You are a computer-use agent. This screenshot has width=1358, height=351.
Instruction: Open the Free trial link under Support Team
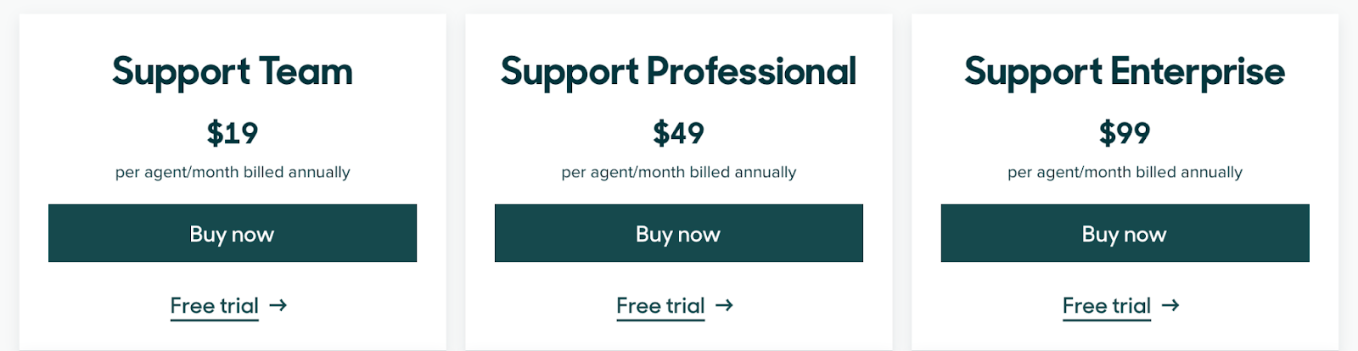[215, 306]
